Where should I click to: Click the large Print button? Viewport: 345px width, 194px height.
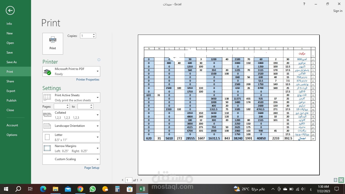click(53, 44)
